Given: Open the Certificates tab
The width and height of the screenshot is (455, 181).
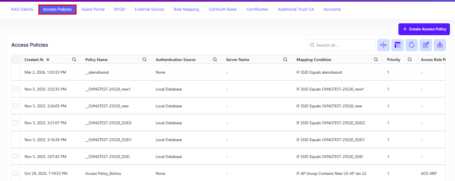Looking at the screenshot, I should click(x=257, y=9).
